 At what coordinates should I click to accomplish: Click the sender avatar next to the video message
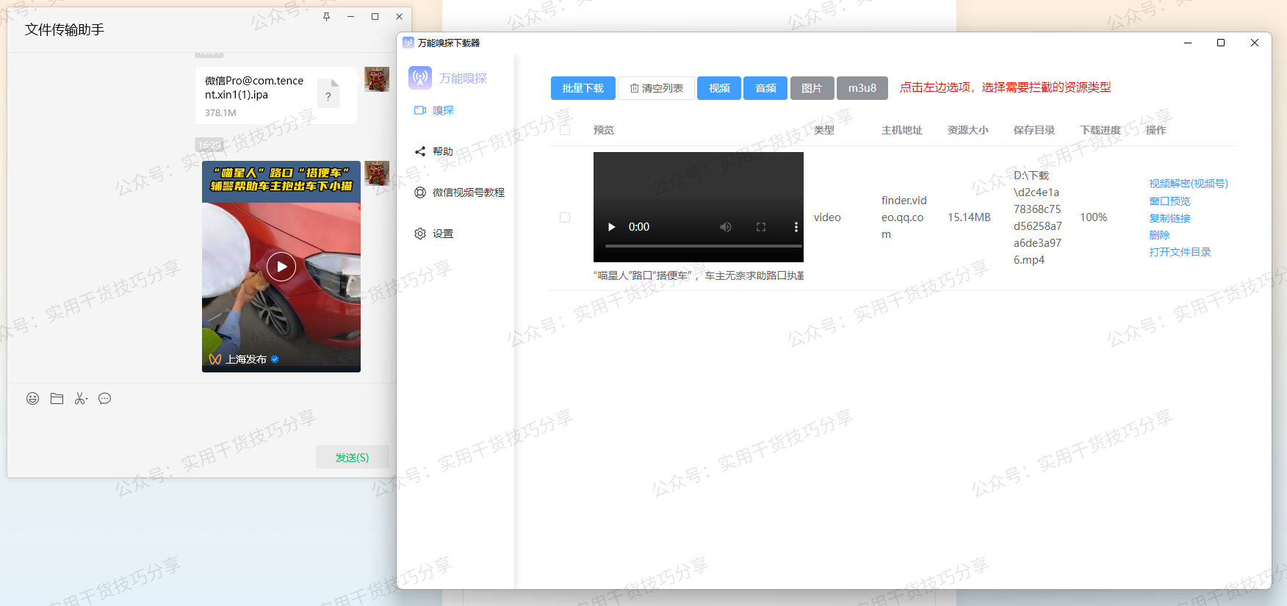click(377, 173)
